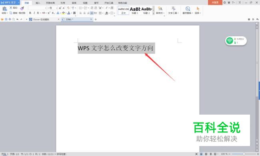Screen dimensions: 260x156
Task: Cut selection with scissors icon
Action: [x=11, y=8]
